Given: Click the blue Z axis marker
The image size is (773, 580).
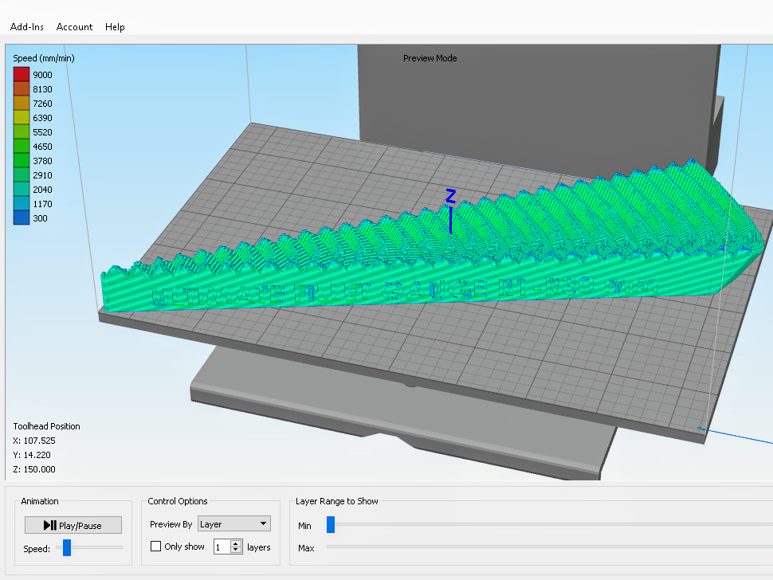Looking at the screenshot, I should pos(450,210).
